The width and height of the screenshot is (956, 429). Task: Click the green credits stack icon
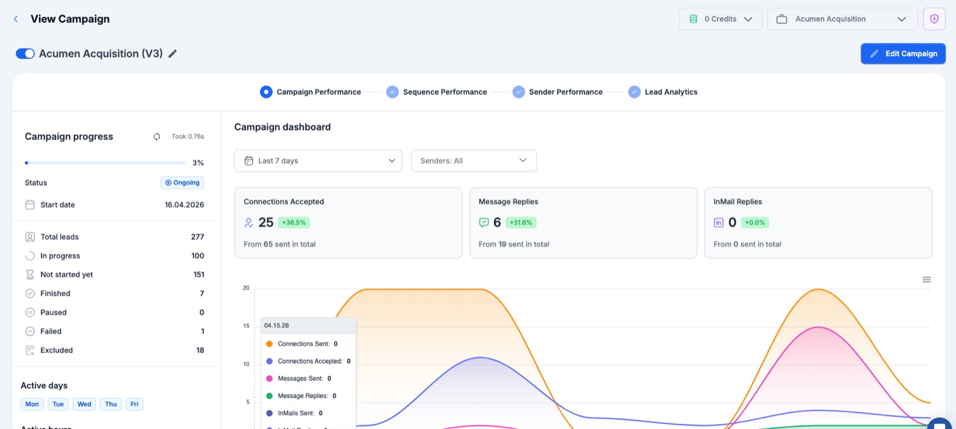(693, 19)
